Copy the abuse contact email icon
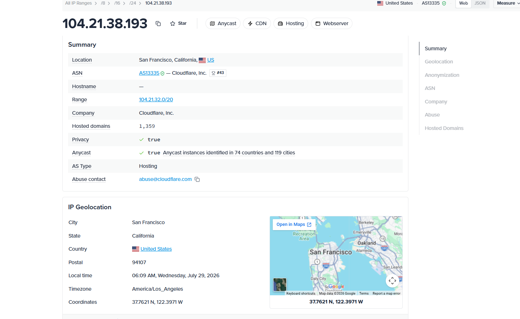520x319 pixels. click(197, 180)
